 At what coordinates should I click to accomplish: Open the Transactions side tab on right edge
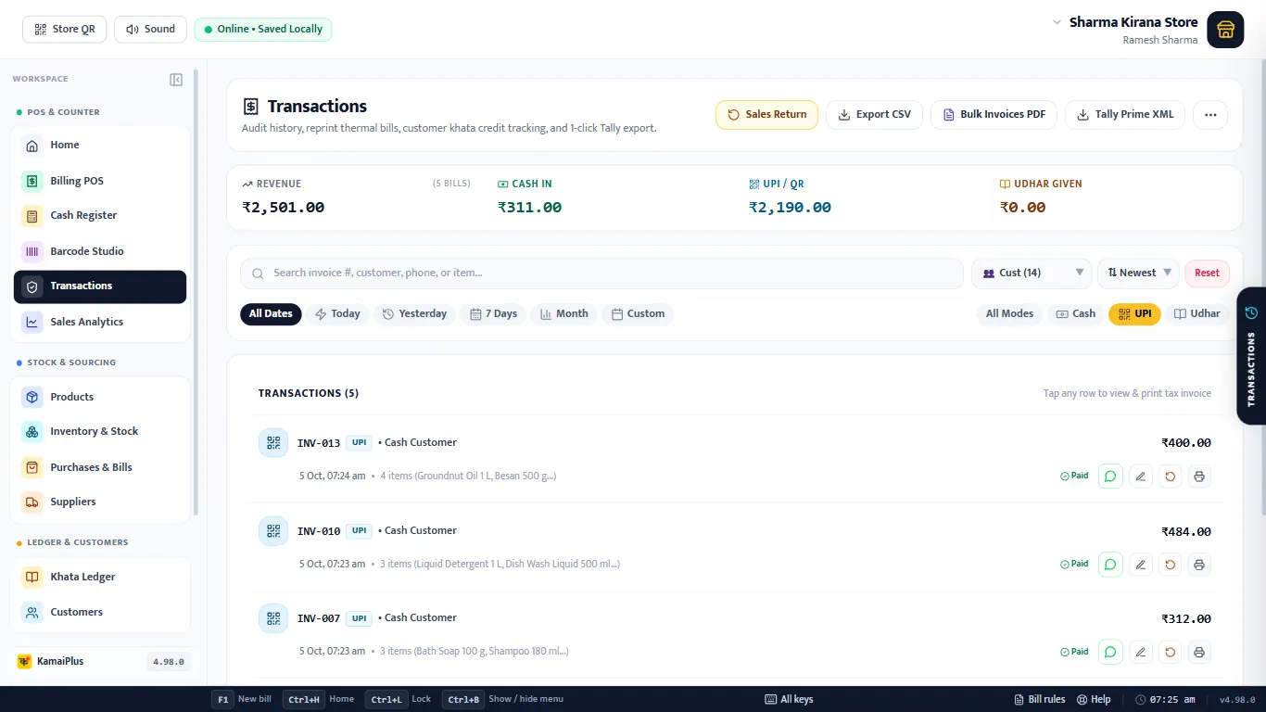[x=1251, y=356]
